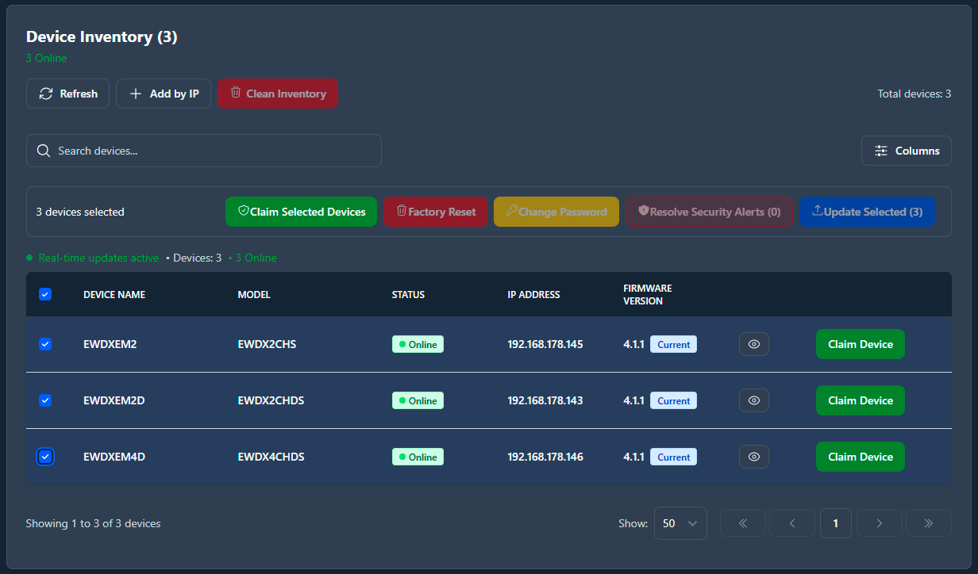
Task: View details eye icon for EWDXEM2D
Action: coord(754,400)
